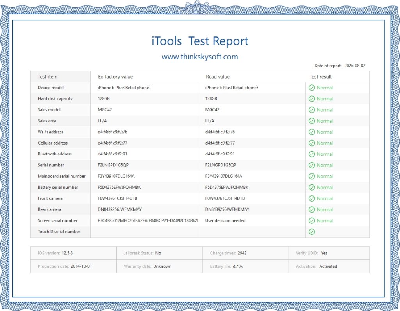Image resolution: width=400 pixels, height=311 pixels.
Task: Click ex-factory sales model MGC42
Action: pos(105,110)
